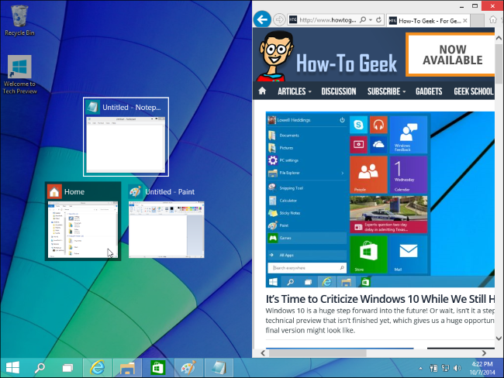The image size is (504, 378).
Task: Open the network tray icon
Action: (445, 368)
